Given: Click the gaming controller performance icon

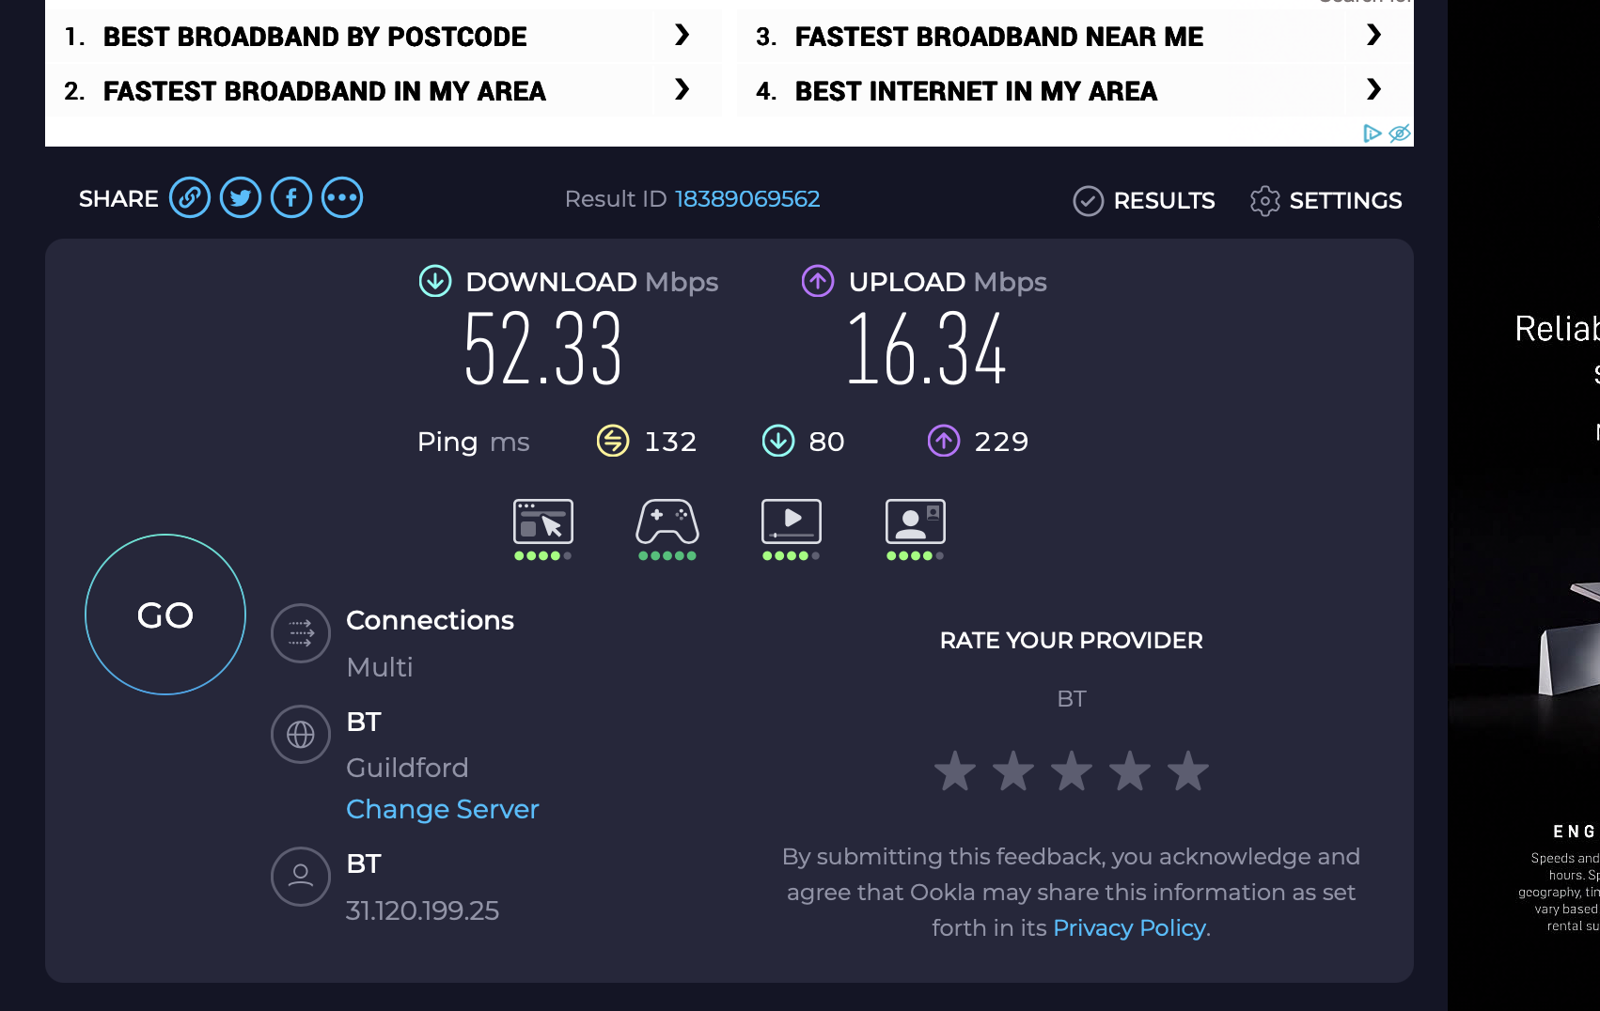Looking at the screenshot, I should coord(667,522).
